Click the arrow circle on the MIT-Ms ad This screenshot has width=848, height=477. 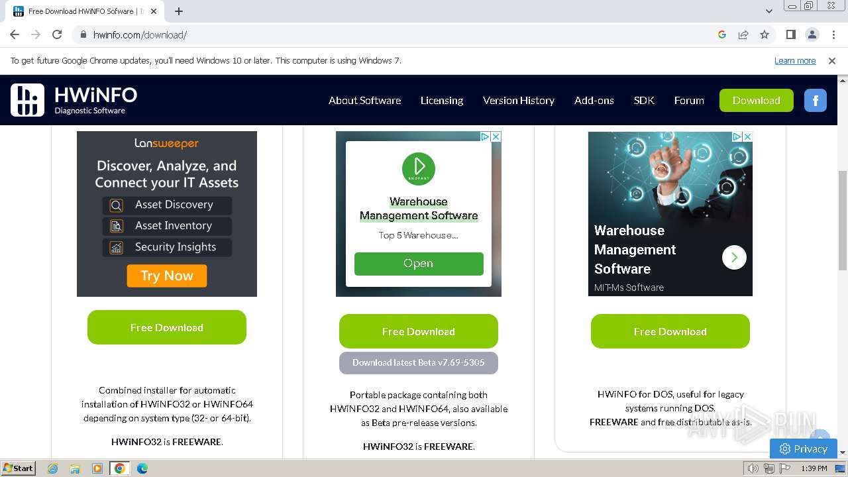point(734,257)
